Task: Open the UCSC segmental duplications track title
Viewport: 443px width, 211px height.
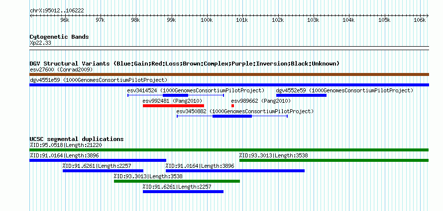Action: click(77, 139)
